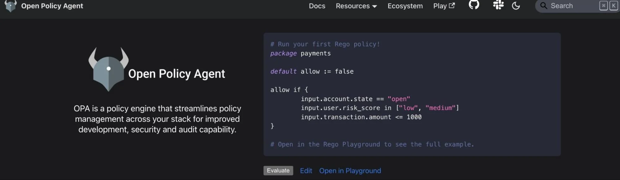
Task: Click the command key shortcut badge
Action: coord(604,6)
